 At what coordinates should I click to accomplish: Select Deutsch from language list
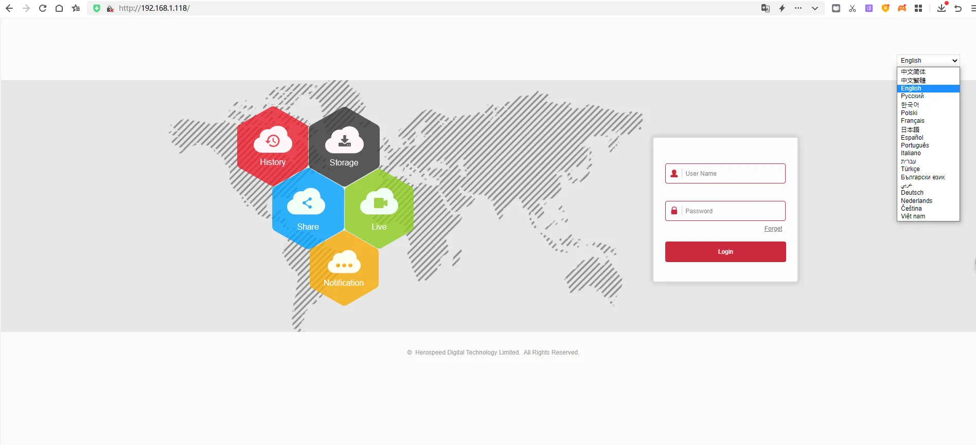928,193
